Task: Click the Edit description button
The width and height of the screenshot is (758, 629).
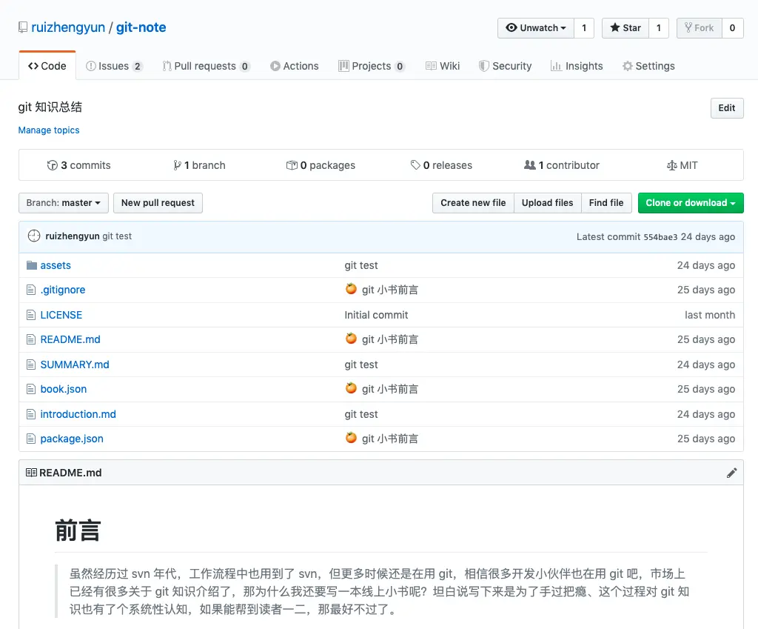Action: coord(727,108)
